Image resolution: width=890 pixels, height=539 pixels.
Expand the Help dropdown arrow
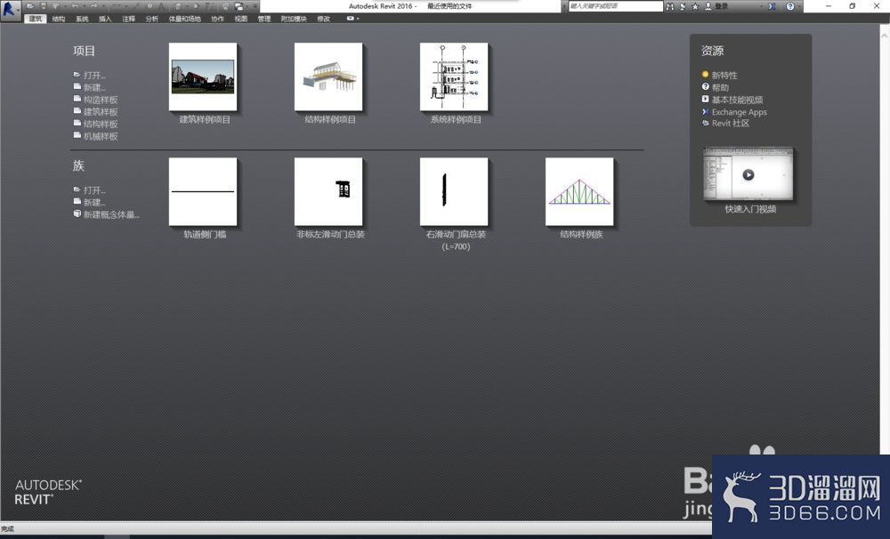click(799, 6)
